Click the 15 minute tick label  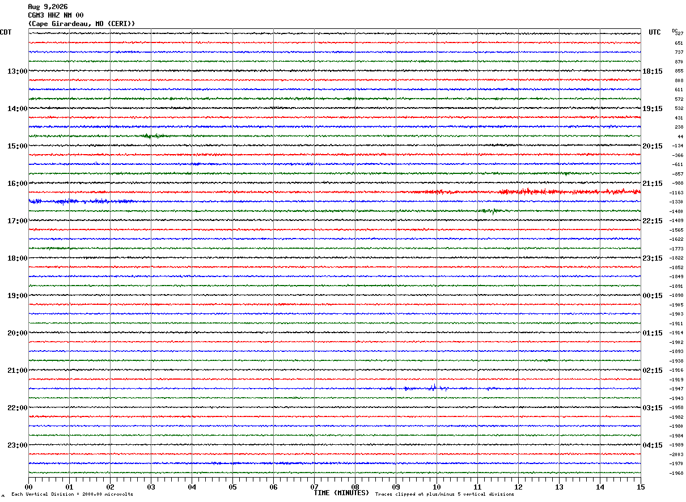(x=641, y=487)
